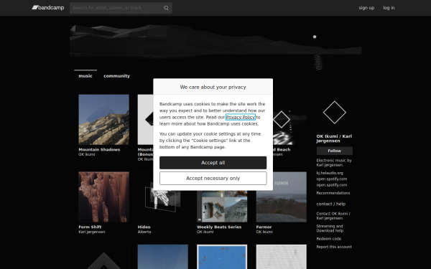
Task: Accept all cookies
Action: [x=213, y=163]
